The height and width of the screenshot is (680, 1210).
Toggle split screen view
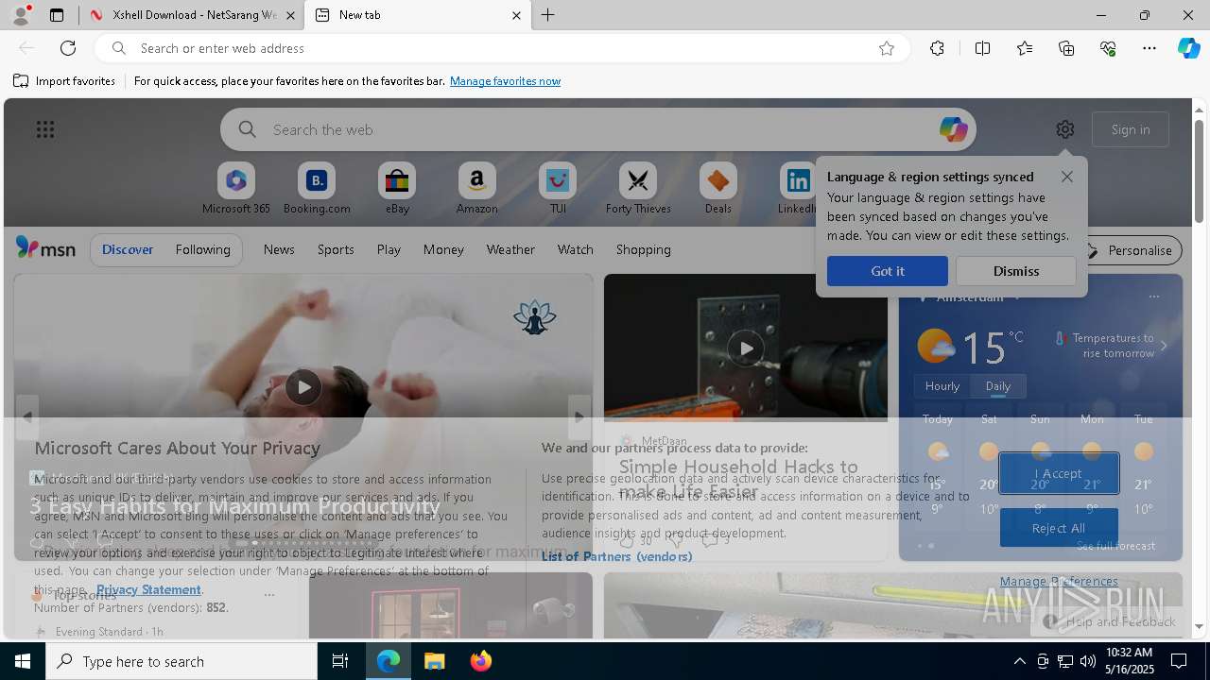click(982, 48)
